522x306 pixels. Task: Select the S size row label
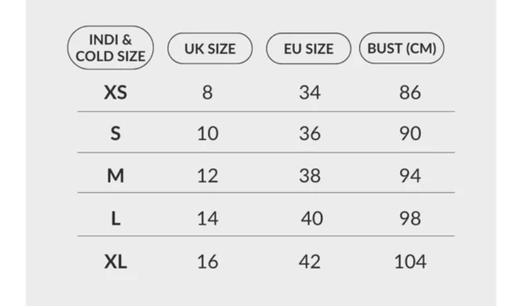[x=115, y=133]
